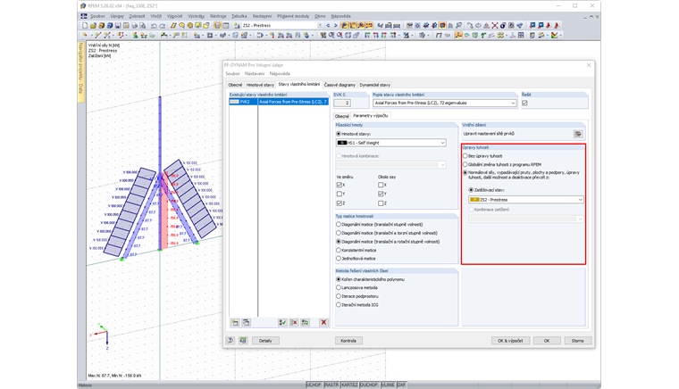Image resolution: width=679 pixels, height=389 pixels.
Task: Select Jednotková matice radio option
Action: (339, 259)
